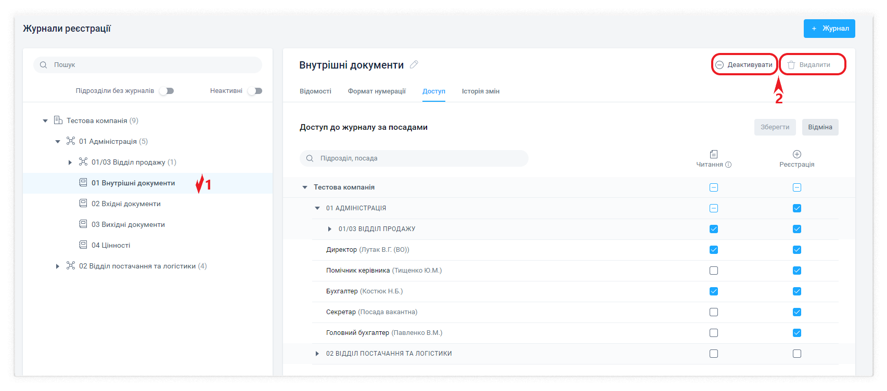The height and width of the screenshot is (391, 887).
Task: Click the journal icon for 02 Вхідні документи
Action: pyautogui.click(x=83, y=204)
